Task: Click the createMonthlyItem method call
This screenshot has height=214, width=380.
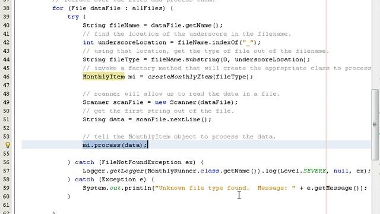Action: [180, 77]
